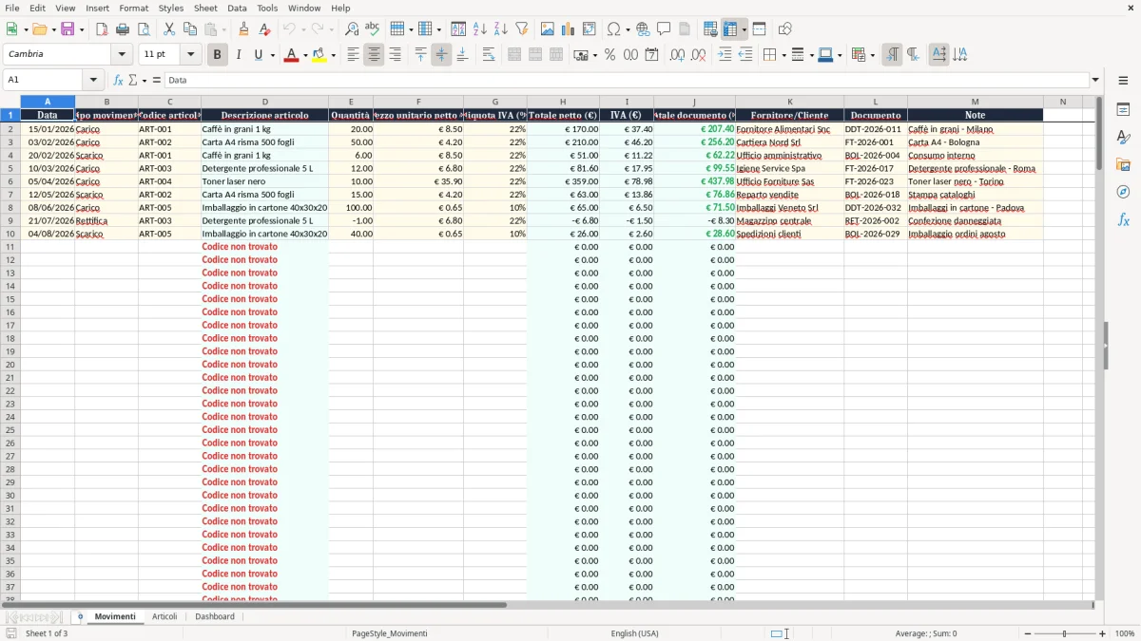This screenshot has height=641, width=1141.
Task: Open sidebar Navigator compass icon
Action: click(x=1123, y=193)
